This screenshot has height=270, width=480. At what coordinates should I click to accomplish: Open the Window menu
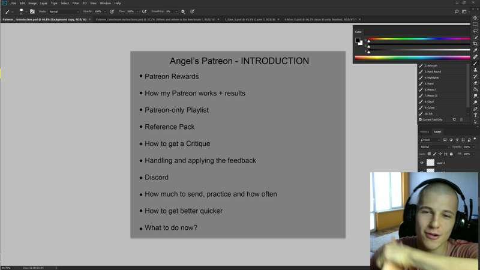(106, 3)
